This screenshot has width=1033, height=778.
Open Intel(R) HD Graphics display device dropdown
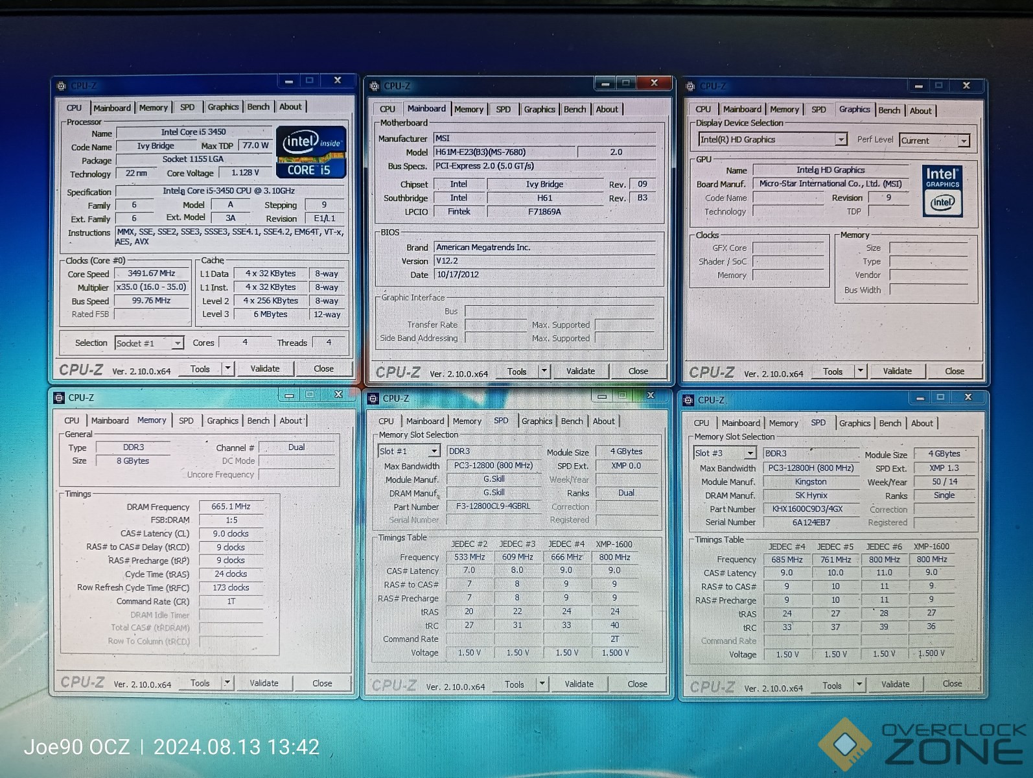click(x=841, y=139)
